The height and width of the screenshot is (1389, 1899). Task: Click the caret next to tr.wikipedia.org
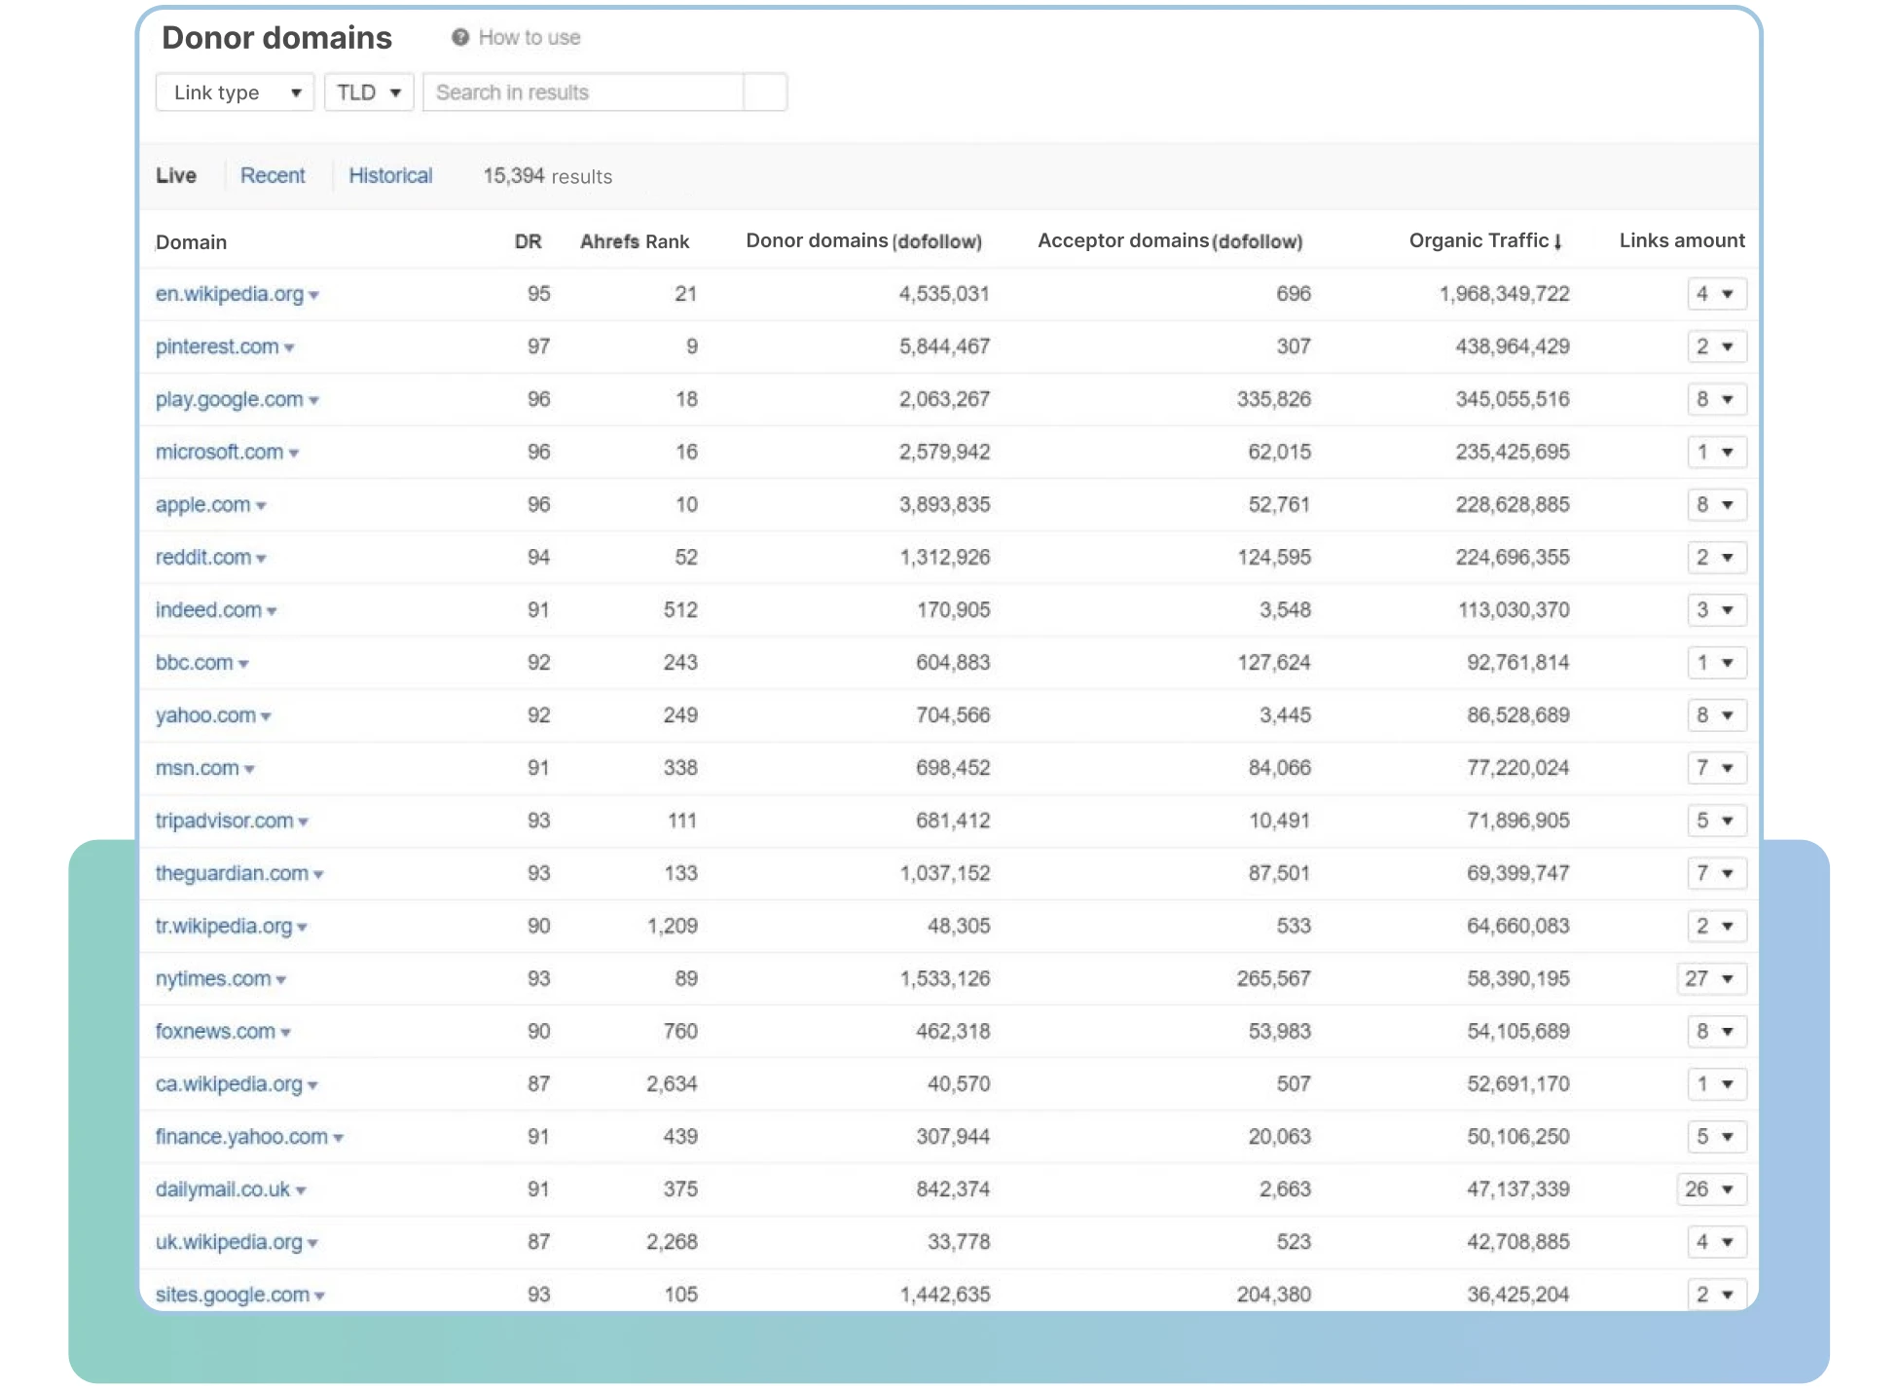pos(302,928)
